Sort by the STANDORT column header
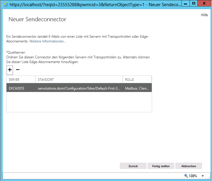The image size is (212, 181). coord(79,80)
